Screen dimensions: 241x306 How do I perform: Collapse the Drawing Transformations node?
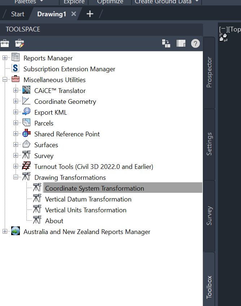(x=16, y=177)
